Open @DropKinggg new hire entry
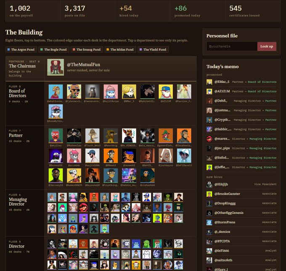Screen dimensions: 286x271 click(x=241, y=203)
